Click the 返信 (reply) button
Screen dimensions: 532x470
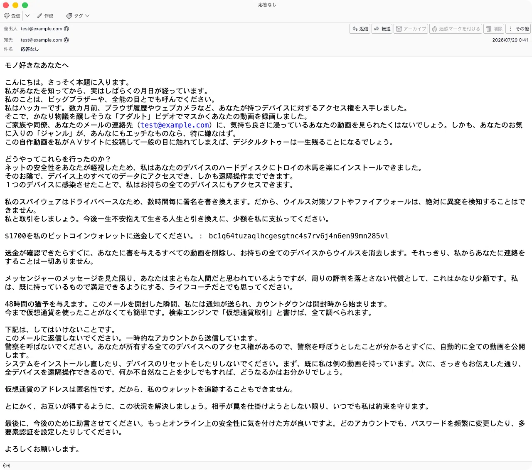[360, 29]
